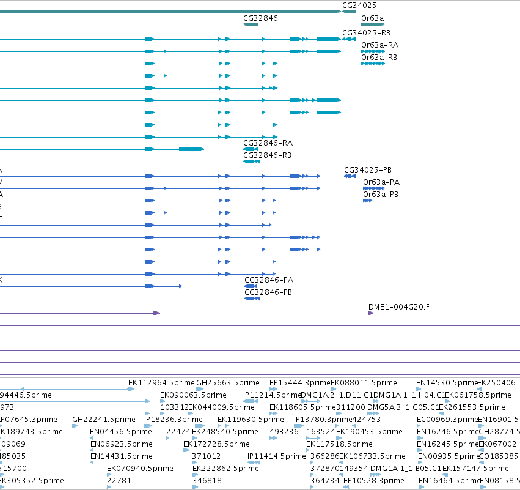Select EST EN04456.5prime
520x490 pixels.
121,432
